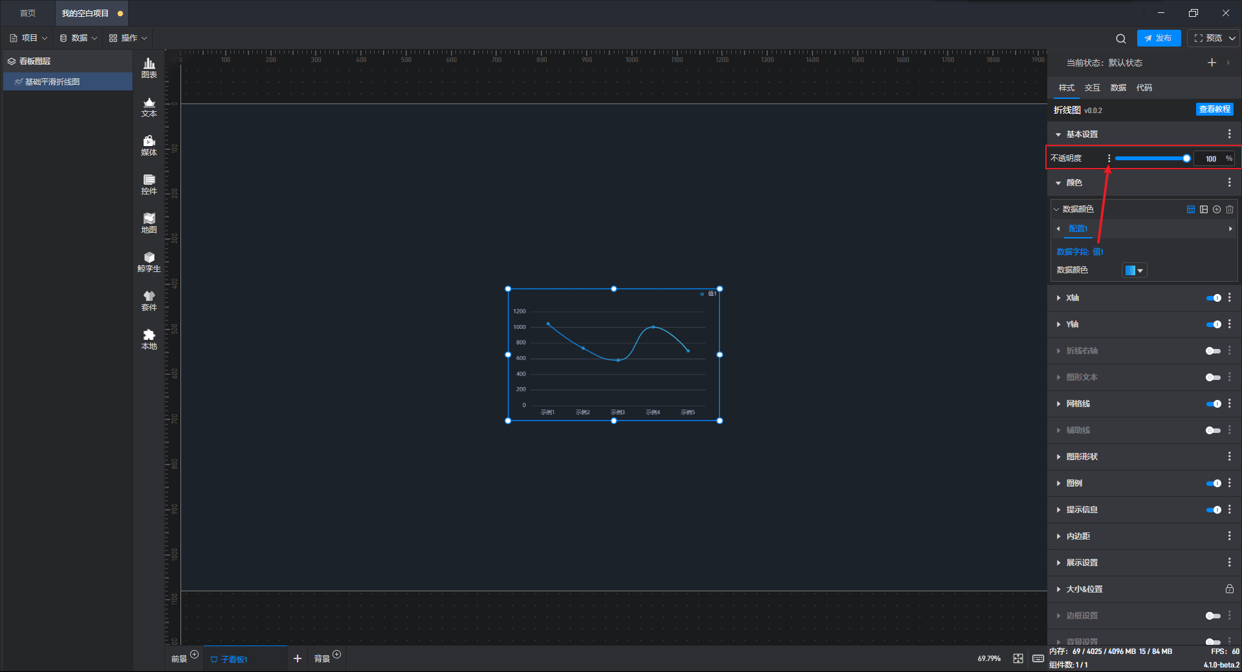Add a new sub-board with plus icon
Image resolution: width=1242 pixels, height=672 pixels.
(x=297, y=658)
